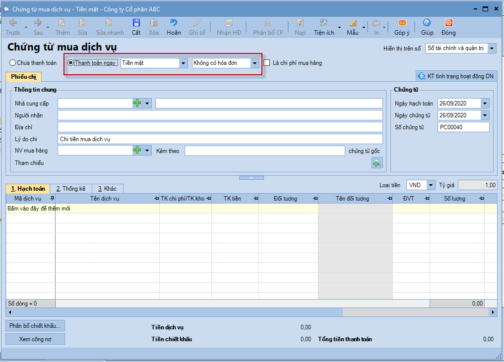This screenshot has height=362, width=504.
Task: Pin the Mã dịch vụ column
Action: click(x=53, y=198)
